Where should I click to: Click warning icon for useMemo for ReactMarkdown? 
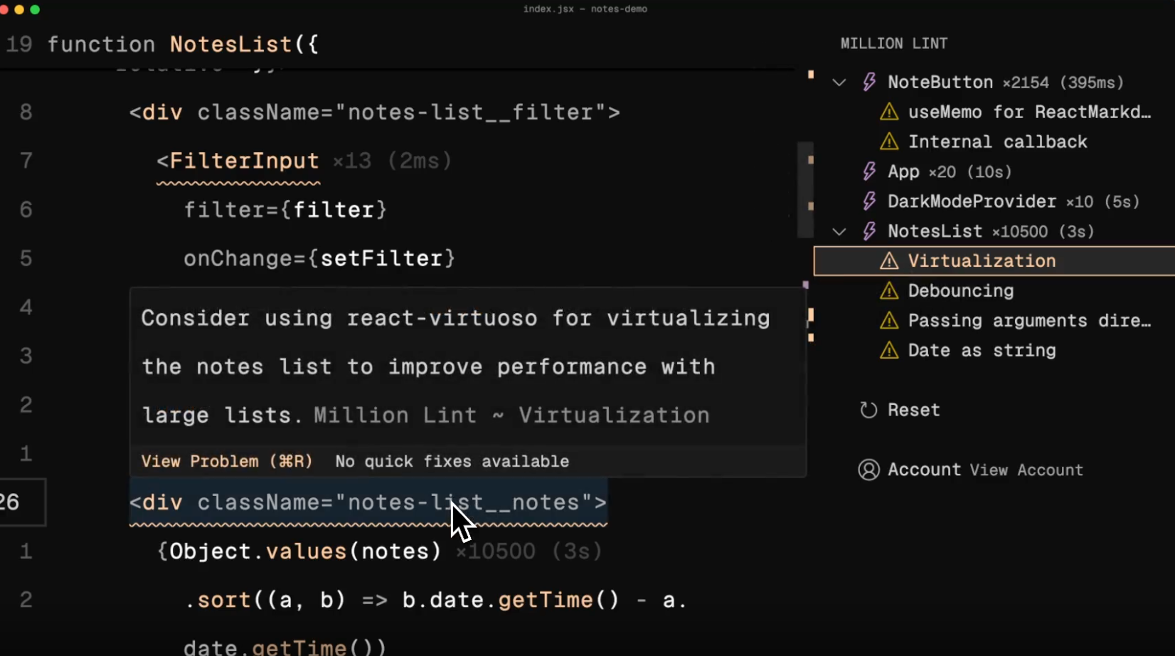point(889,112)
